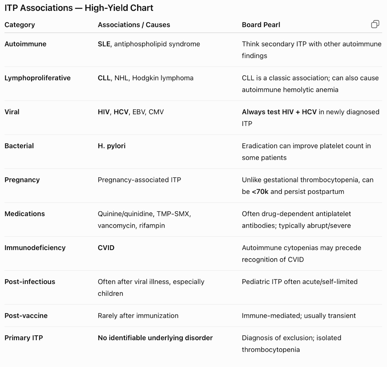
Task: Click the Board Pearl column header
Action: (261, 25)
